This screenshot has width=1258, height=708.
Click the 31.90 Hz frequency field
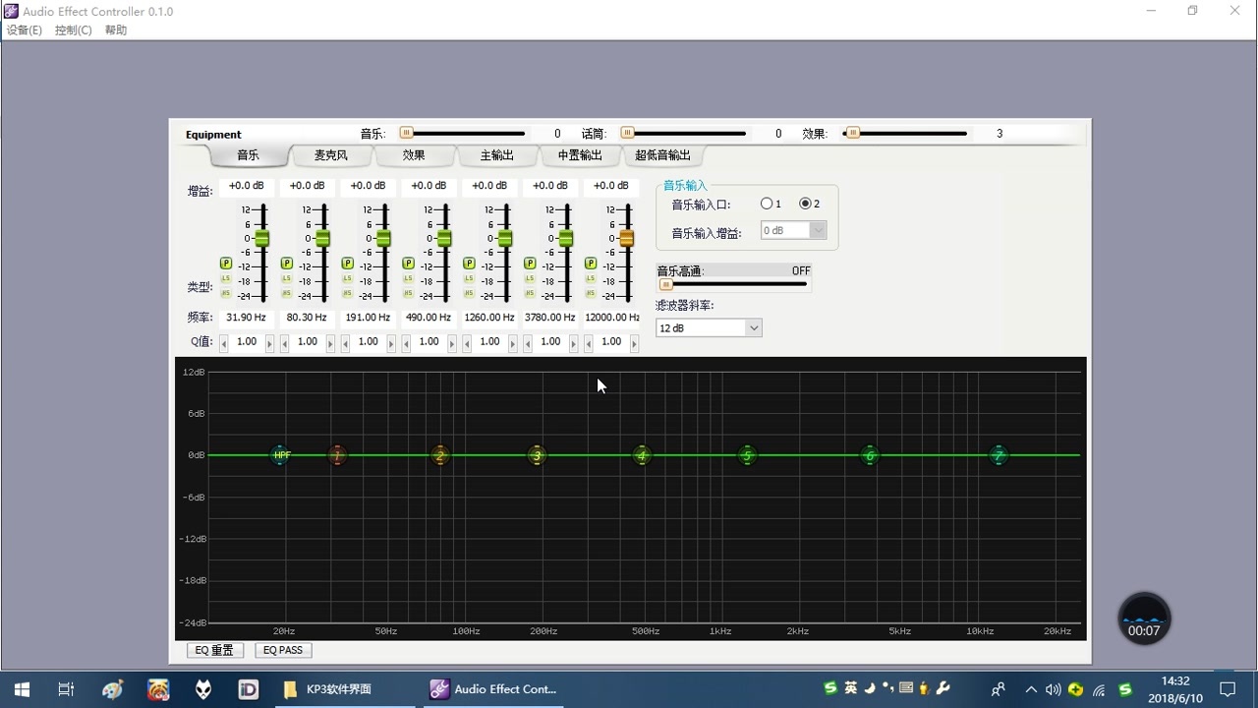[246, 318]
